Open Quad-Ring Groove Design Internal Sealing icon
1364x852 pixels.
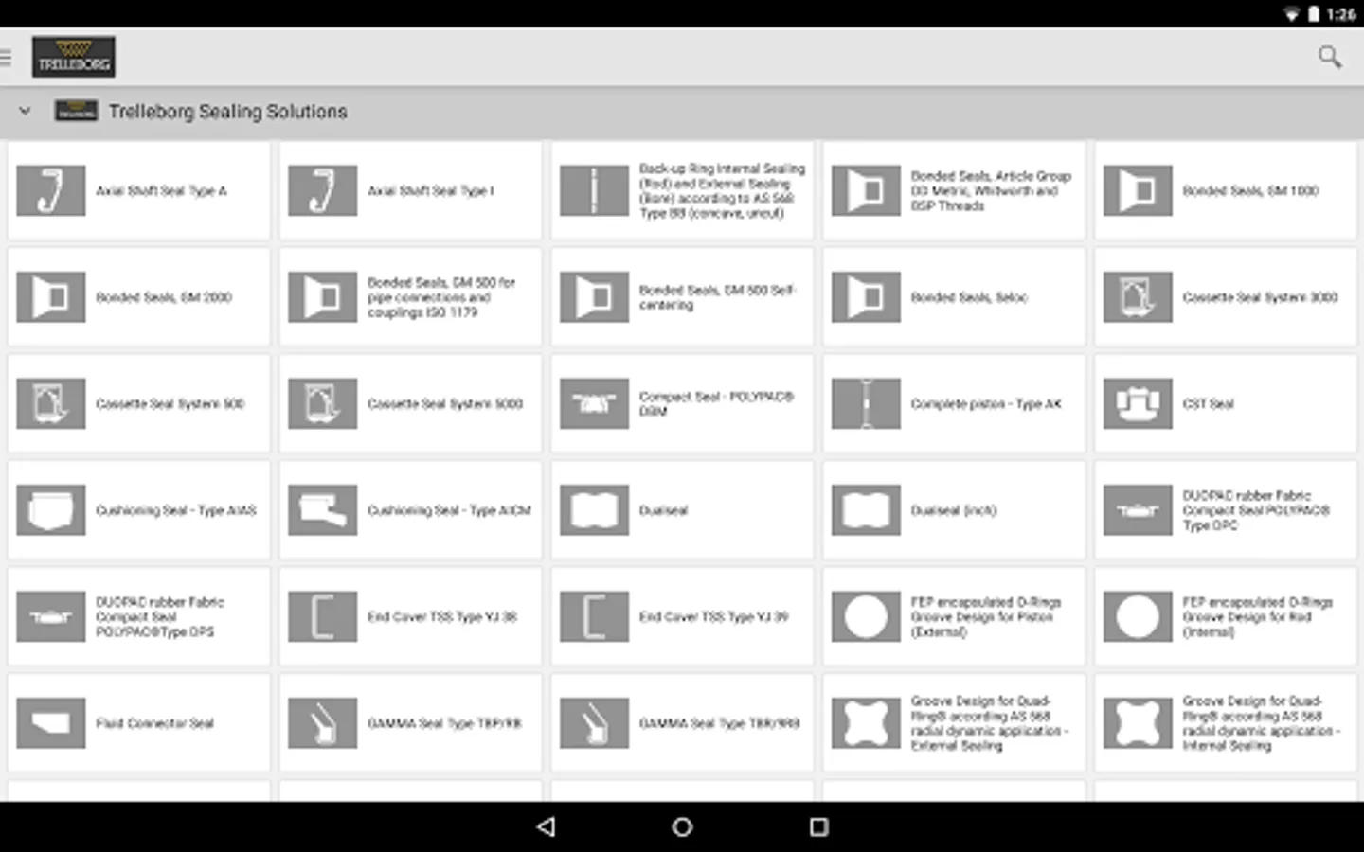click(x=1139, y=723)
